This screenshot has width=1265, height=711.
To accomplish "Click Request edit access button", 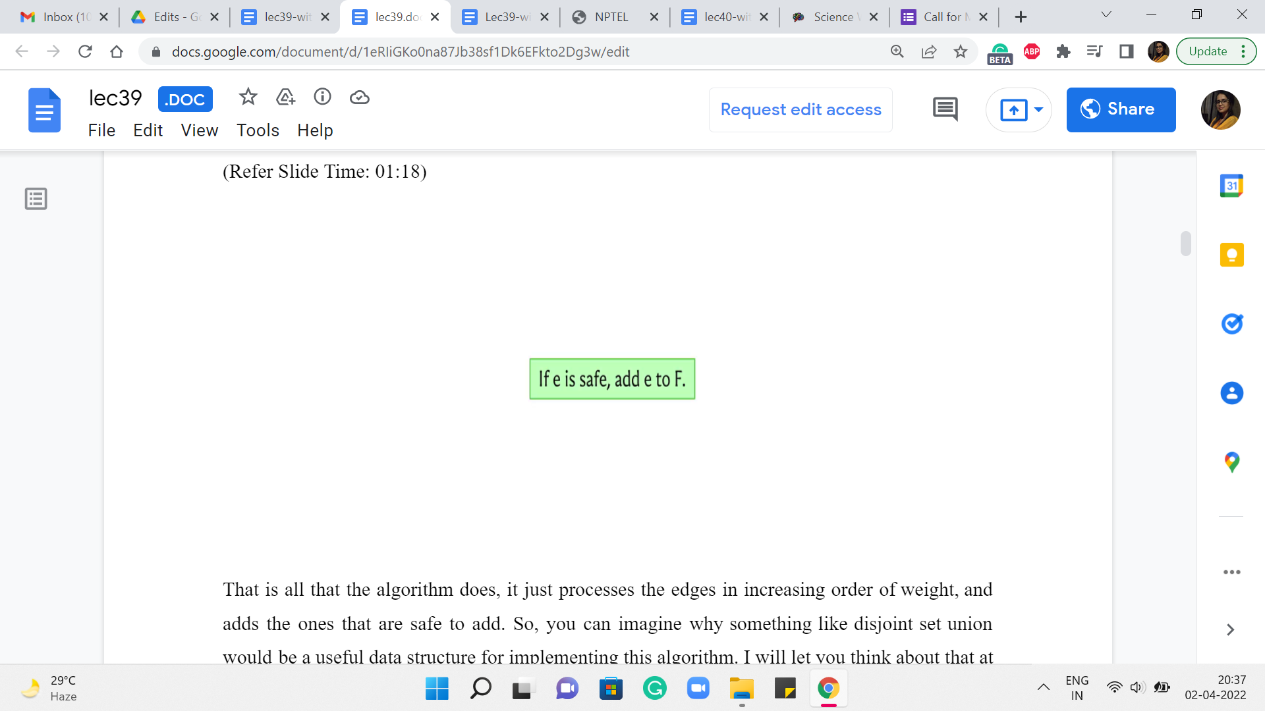I will pos(801,109).
